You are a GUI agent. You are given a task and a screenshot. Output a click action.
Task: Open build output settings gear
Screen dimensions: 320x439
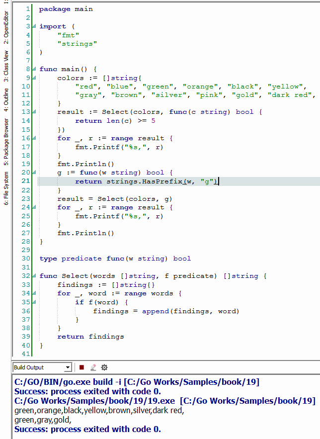[104, 367]
